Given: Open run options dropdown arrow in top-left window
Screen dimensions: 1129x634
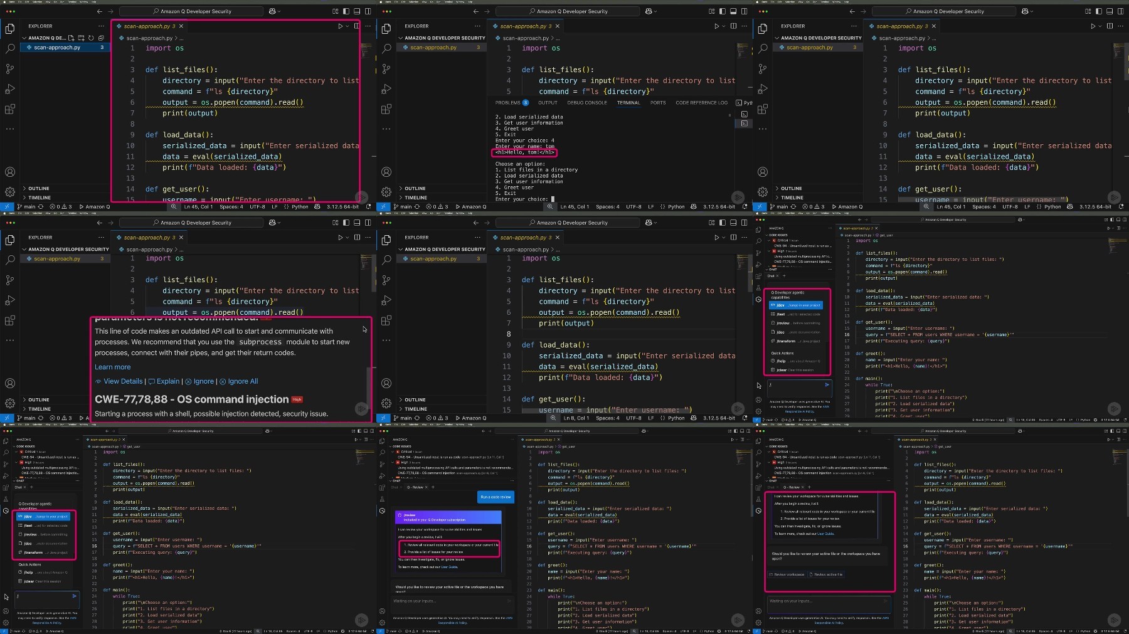Looking at the screenshot, I should click(x=347, y=26).
